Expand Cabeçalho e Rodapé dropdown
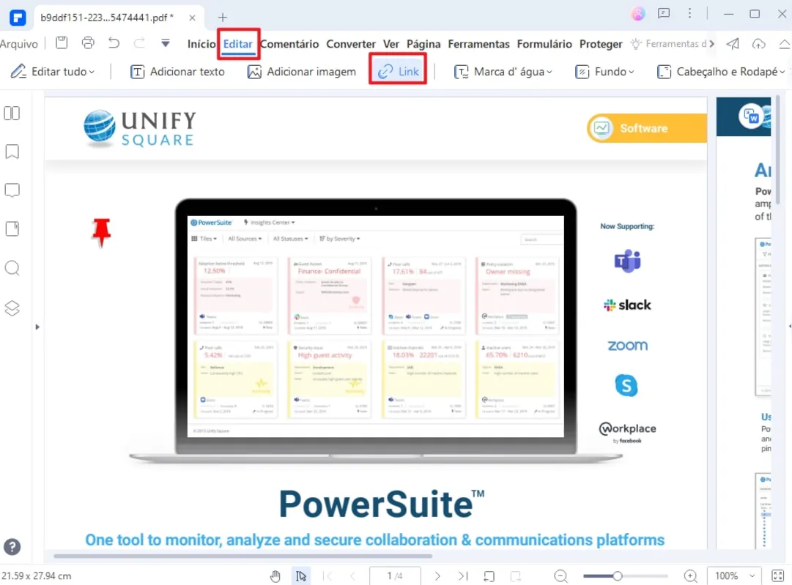 (x=721, y=72)
